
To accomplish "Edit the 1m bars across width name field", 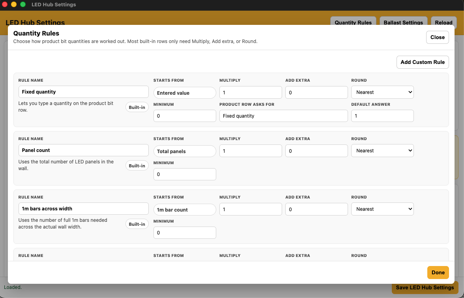I will tap(84, 209).
